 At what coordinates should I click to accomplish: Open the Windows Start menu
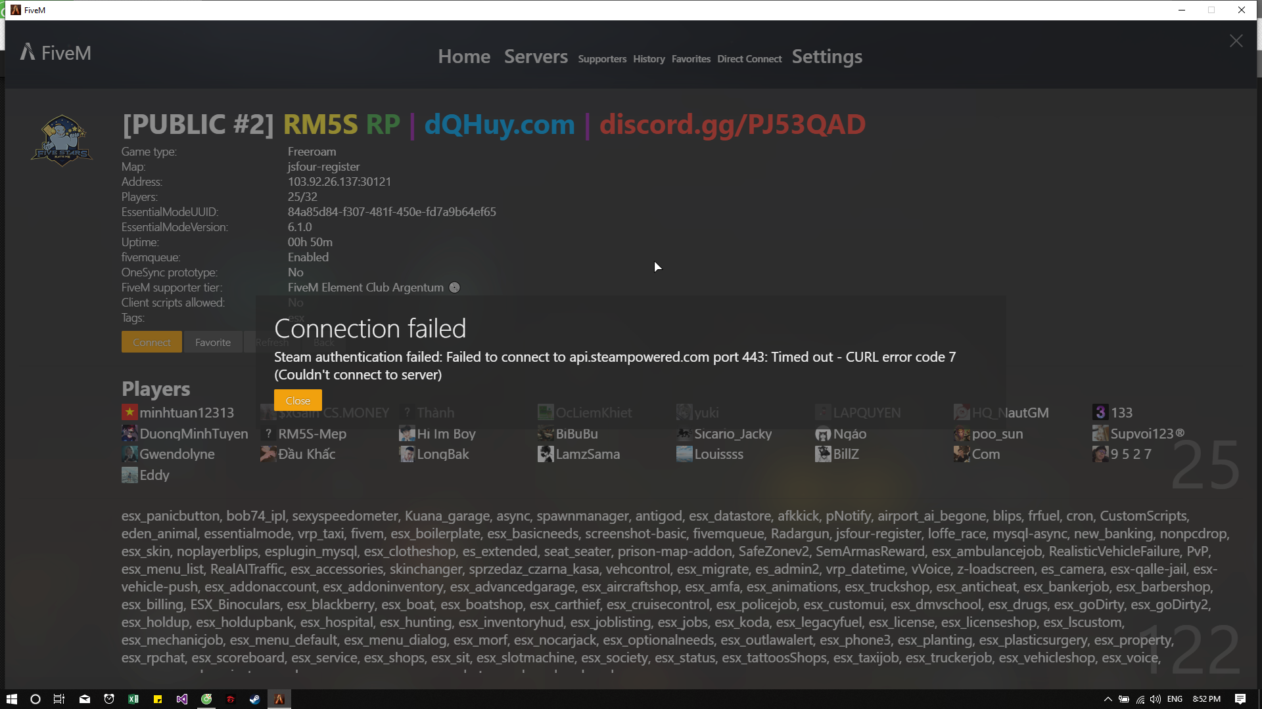pos(11,699)
